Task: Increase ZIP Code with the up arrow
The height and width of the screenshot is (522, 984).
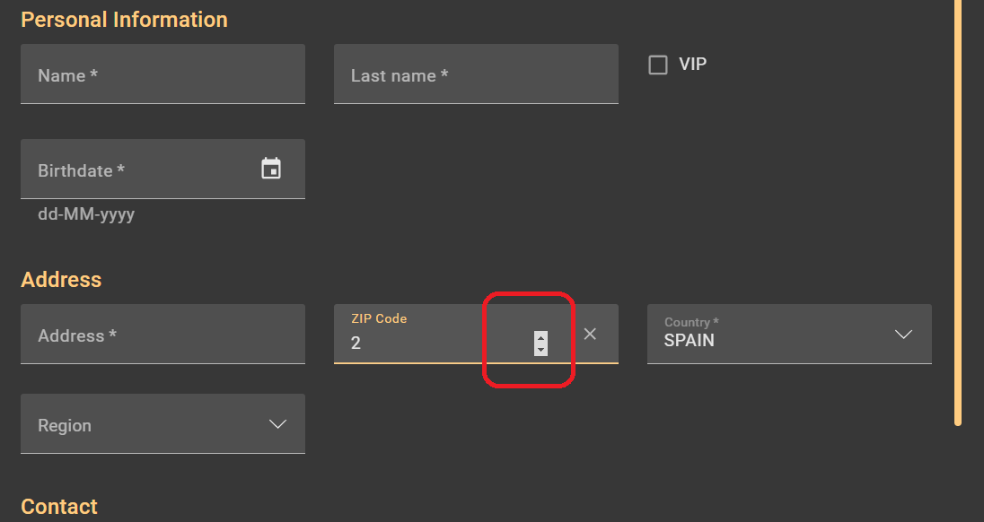Action: coord(540,337)
